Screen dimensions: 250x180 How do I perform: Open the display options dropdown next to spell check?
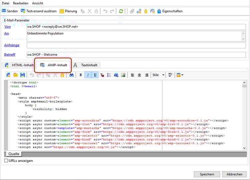180,75
